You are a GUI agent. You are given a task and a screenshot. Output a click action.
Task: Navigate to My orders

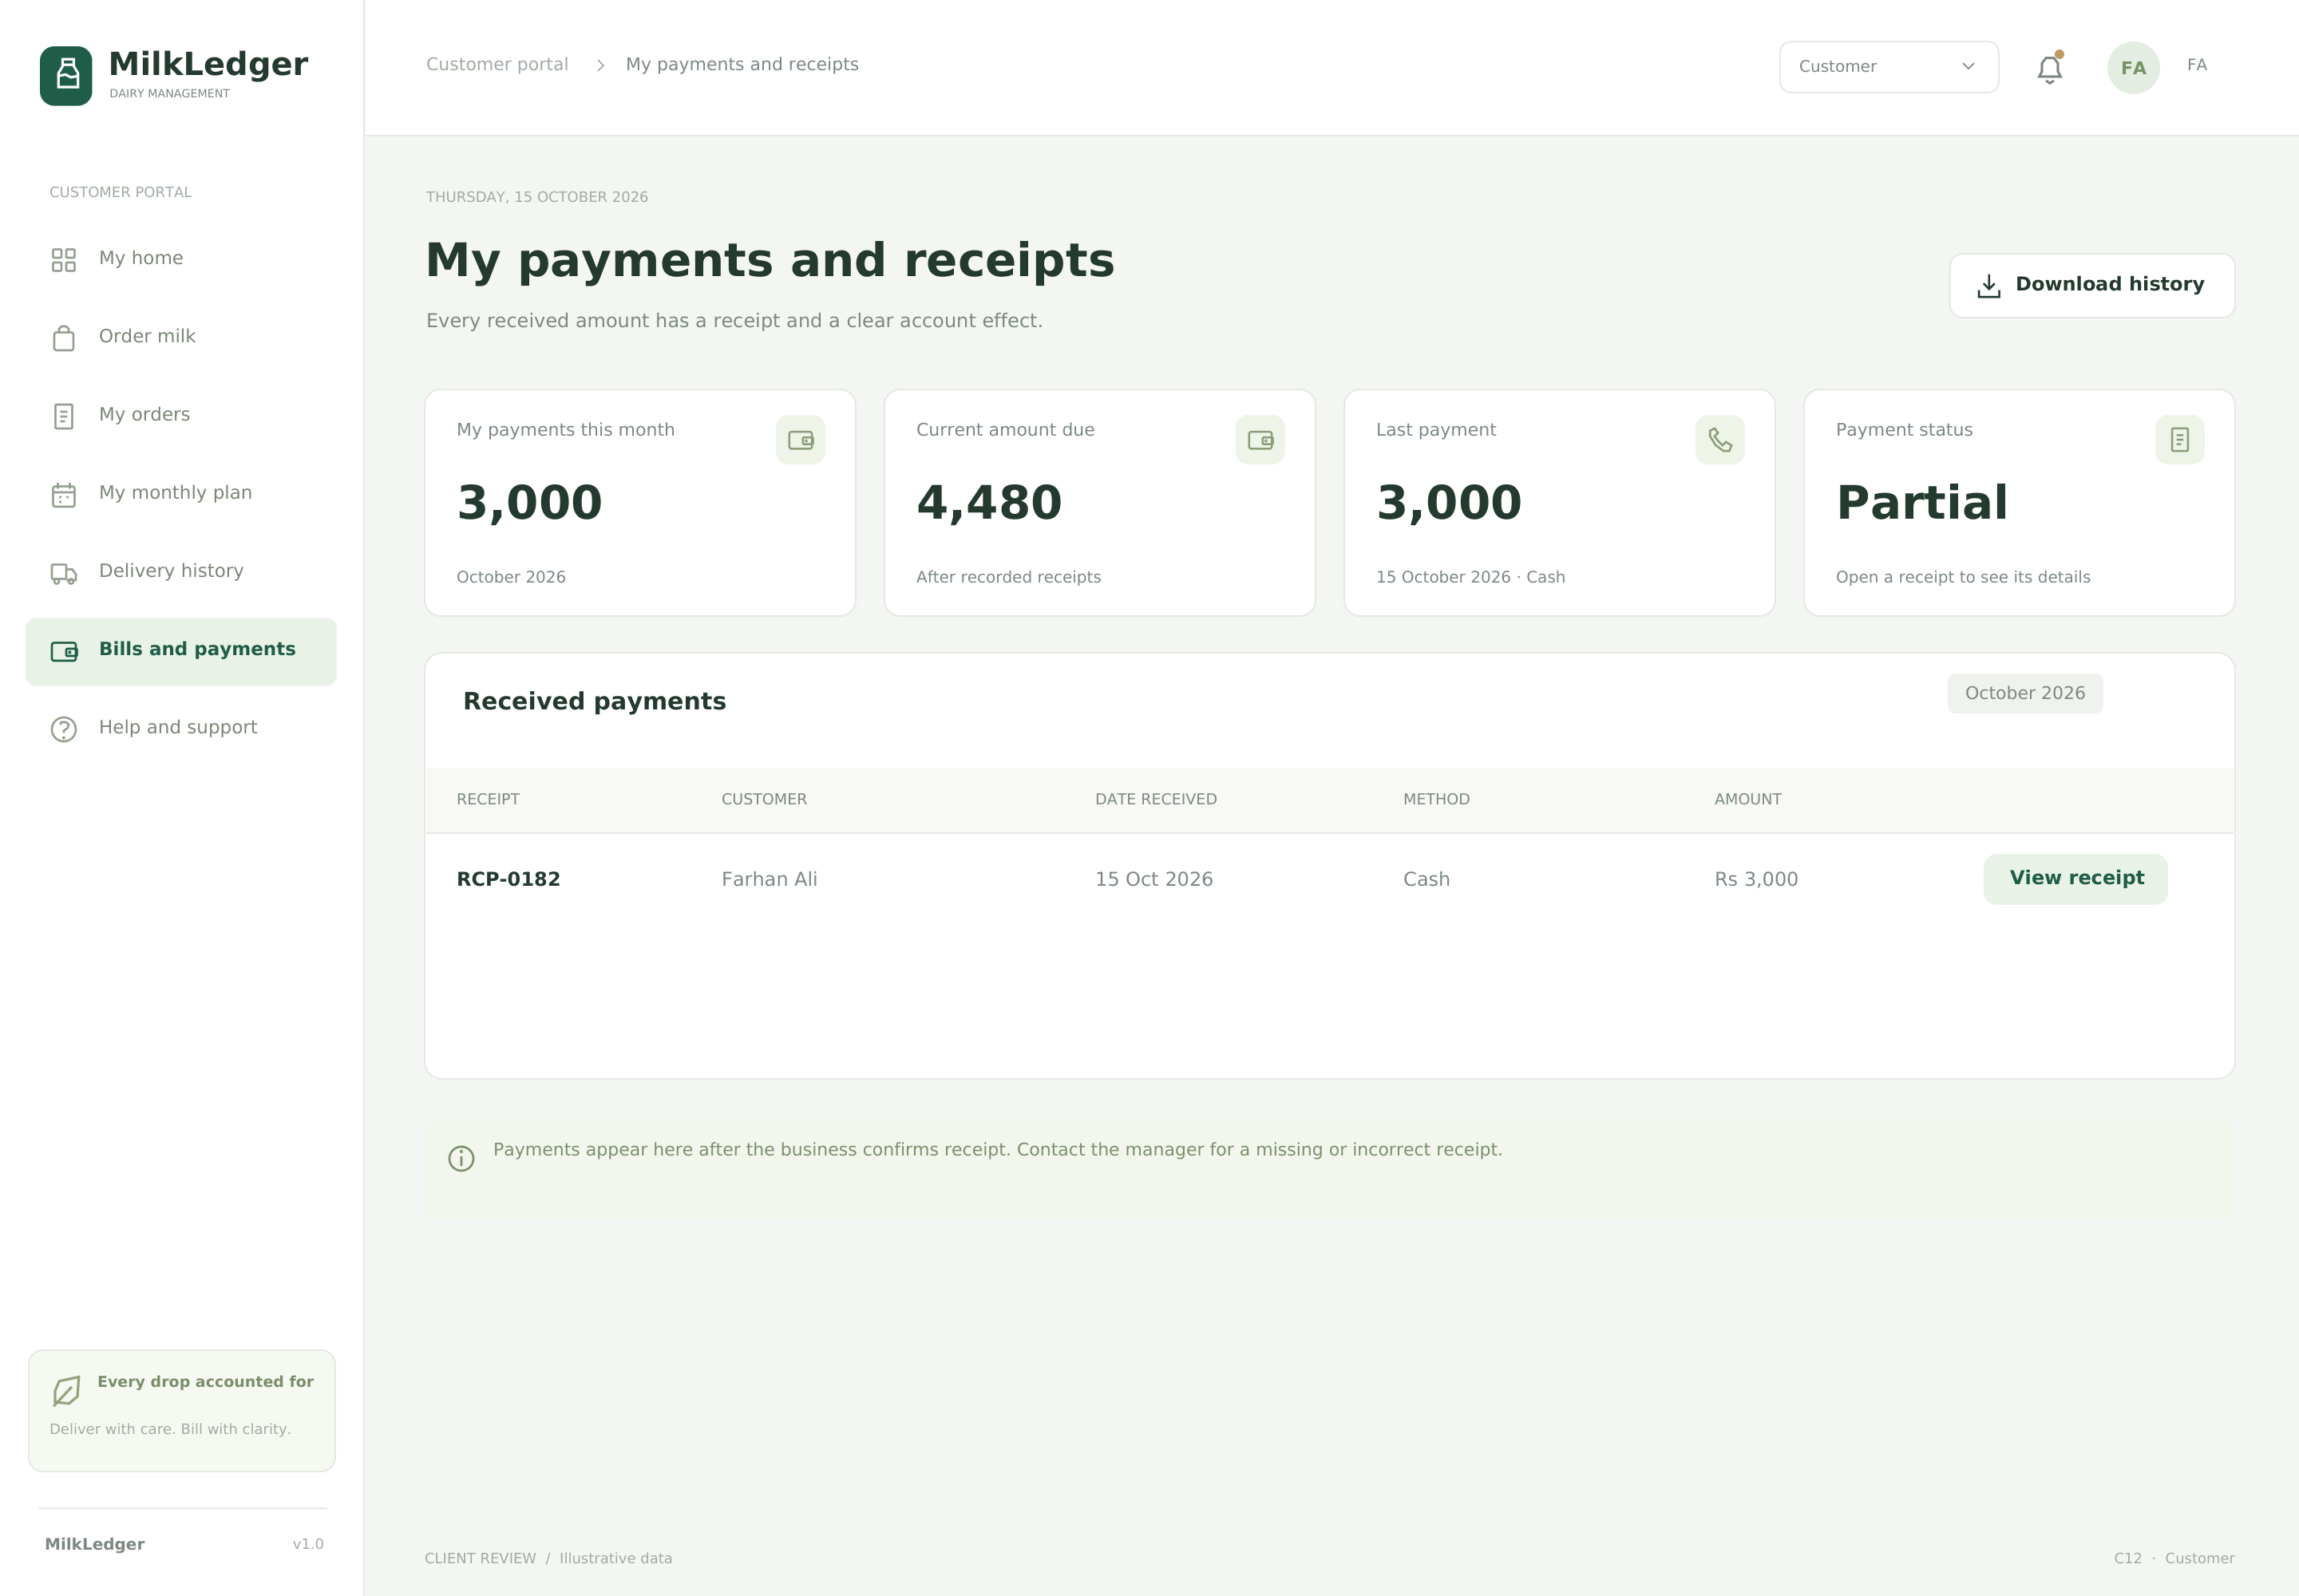pos(181,415)
